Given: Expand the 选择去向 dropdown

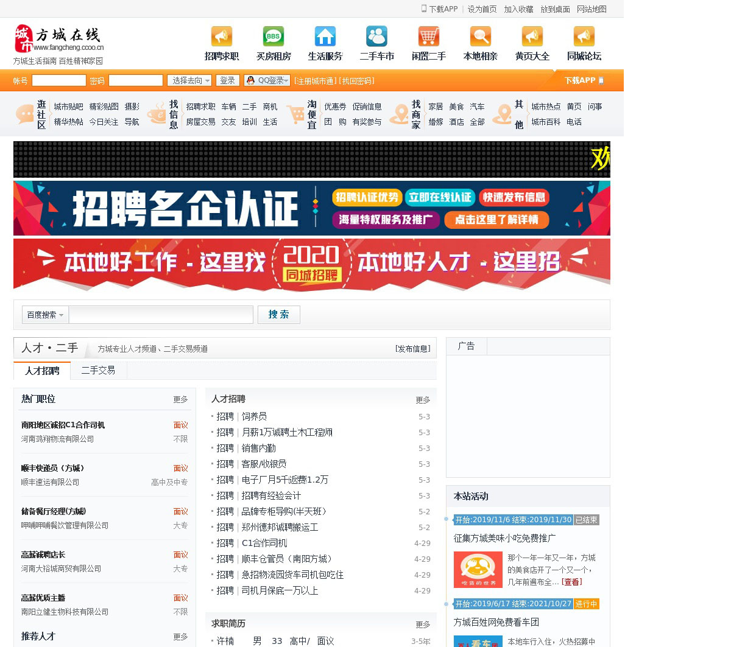Looking at the screenshot, I should coord(189,80).
